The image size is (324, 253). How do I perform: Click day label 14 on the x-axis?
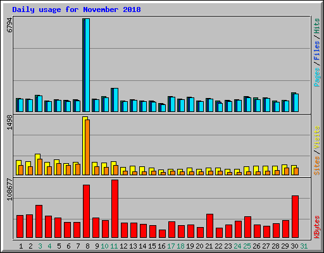(142, 246)
